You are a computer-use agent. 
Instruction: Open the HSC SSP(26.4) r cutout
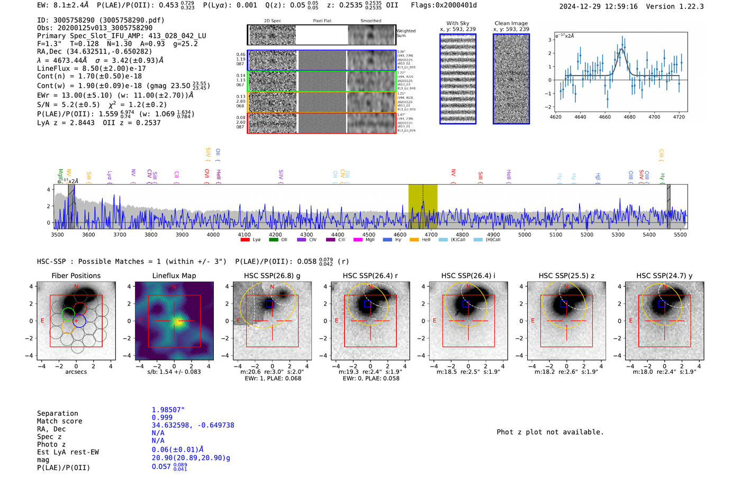pos(370,321)
